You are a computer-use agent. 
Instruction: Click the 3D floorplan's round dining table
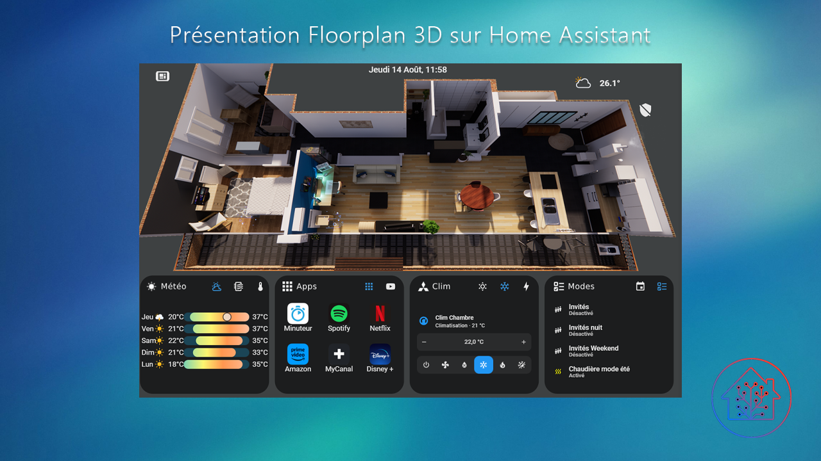[477, 195]
